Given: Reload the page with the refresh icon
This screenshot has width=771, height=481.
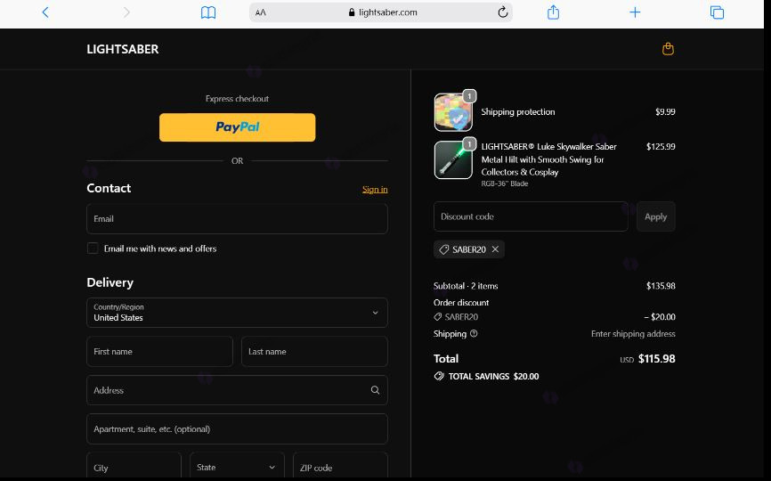Looking at the screenshot, I should (x=502, y=12).
